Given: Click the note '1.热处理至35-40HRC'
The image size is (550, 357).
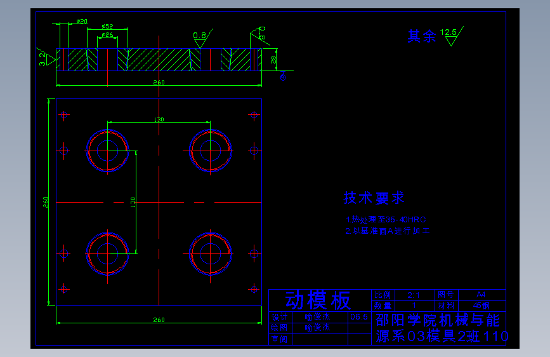Looking at the screenshot, I should [x=386, y=220].
